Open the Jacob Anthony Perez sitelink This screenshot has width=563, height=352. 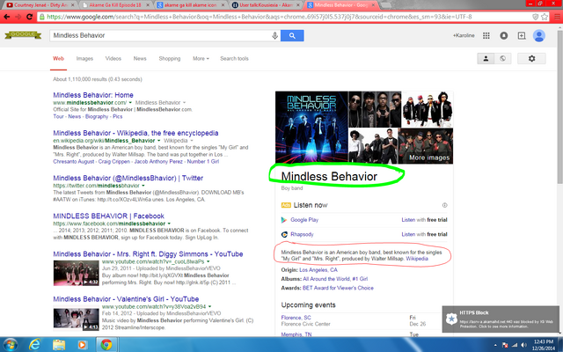pos(158,162)
